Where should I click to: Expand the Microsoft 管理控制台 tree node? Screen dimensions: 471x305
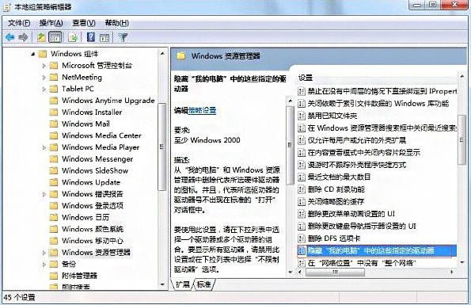pos(44,66)
